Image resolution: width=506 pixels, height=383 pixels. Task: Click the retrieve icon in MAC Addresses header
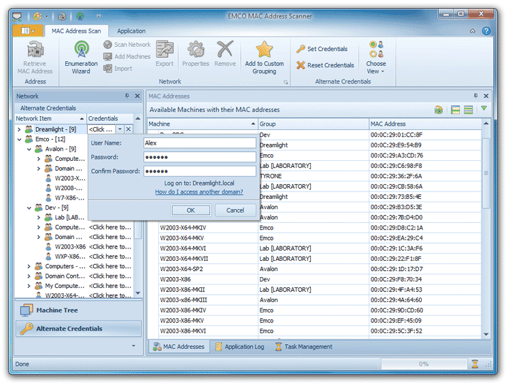coord(439,110)
